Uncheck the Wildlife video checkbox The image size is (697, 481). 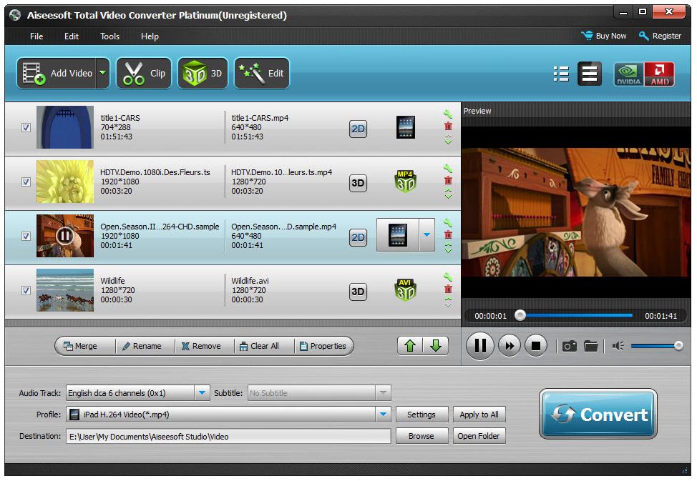click(x=26, y=291)
